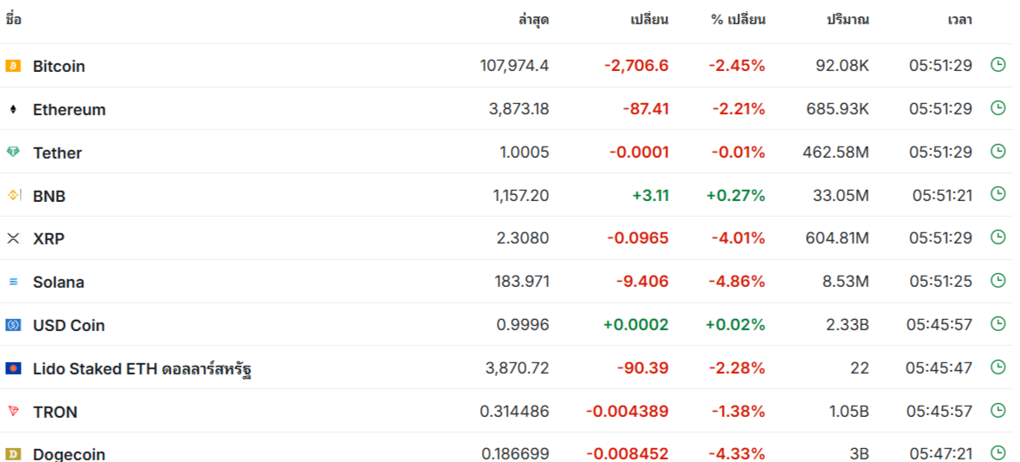Click the Bitcoin coin logo icon

click(13, 66)
